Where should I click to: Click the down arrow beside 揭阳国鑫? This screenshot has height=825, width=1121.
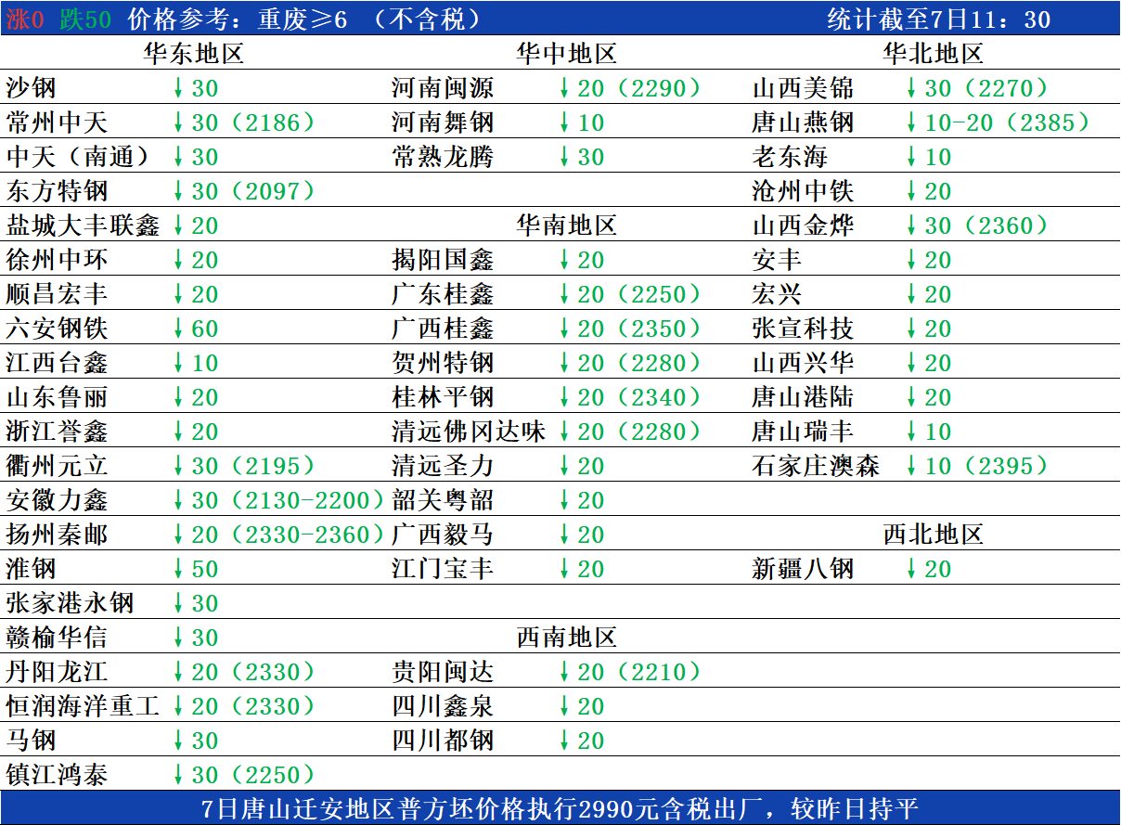point(564,261)
